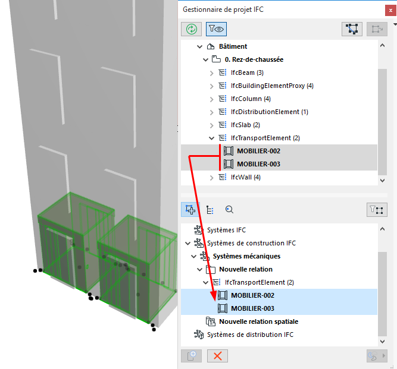
Task: Click the add selected elements to assignment icon
Action: pyautogui.click(x=190, y=210)
